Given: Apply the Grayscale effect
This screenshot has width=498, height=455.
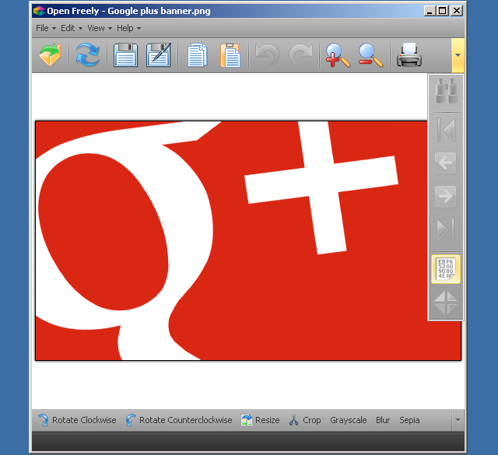Looking at the screenshot, I should [x=349, y=420].
